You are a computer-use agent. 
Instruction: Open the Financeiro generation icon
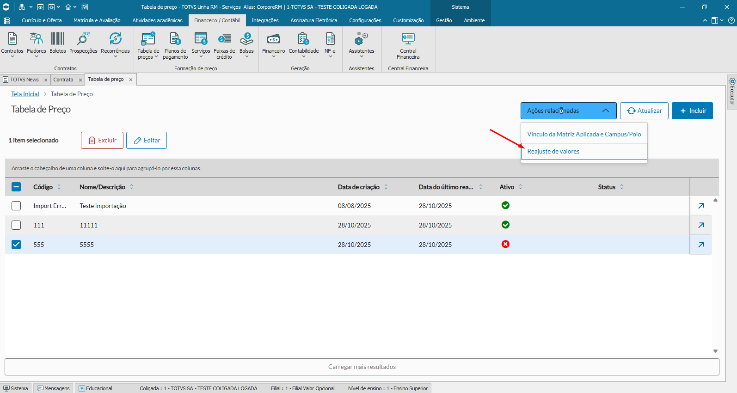pyautogui.click(x=274, y=39)
